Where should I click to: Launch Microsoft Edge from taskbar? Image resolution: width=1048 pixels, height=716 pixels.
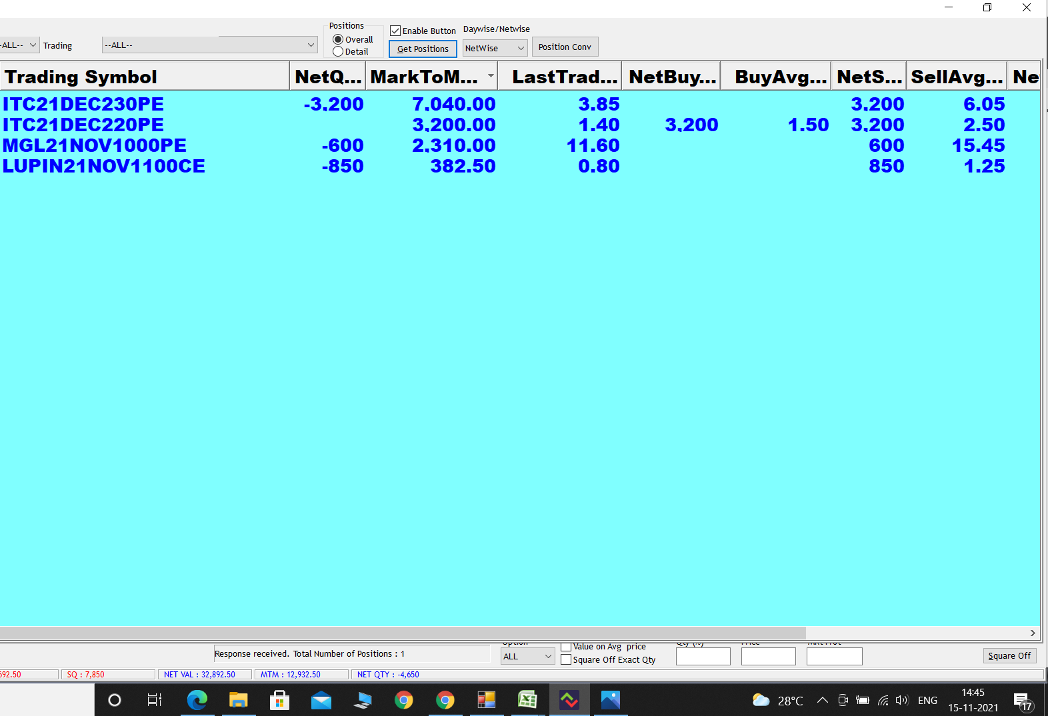[x=197, y=700]
